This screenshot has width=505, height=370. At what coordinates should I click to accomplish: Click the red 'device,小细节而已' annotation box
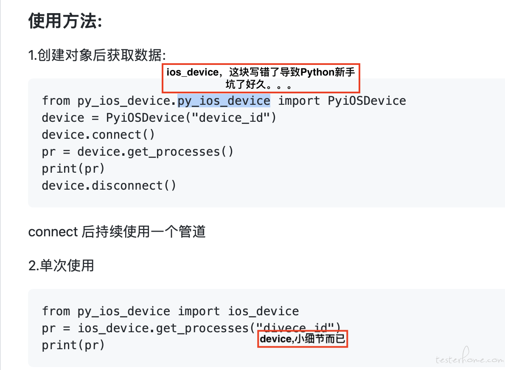click(x=303, y=339)
